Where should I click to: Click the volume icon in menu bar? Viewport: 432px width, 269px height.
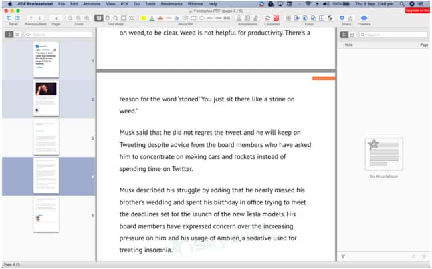pyautogui.click(x=326, y=4)
